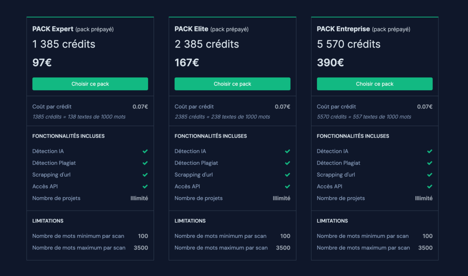This screenshot has width=468, height=276.
Task: Click the Scrapping d'url checkmark in PACK Elite
Action: (287, 174)
